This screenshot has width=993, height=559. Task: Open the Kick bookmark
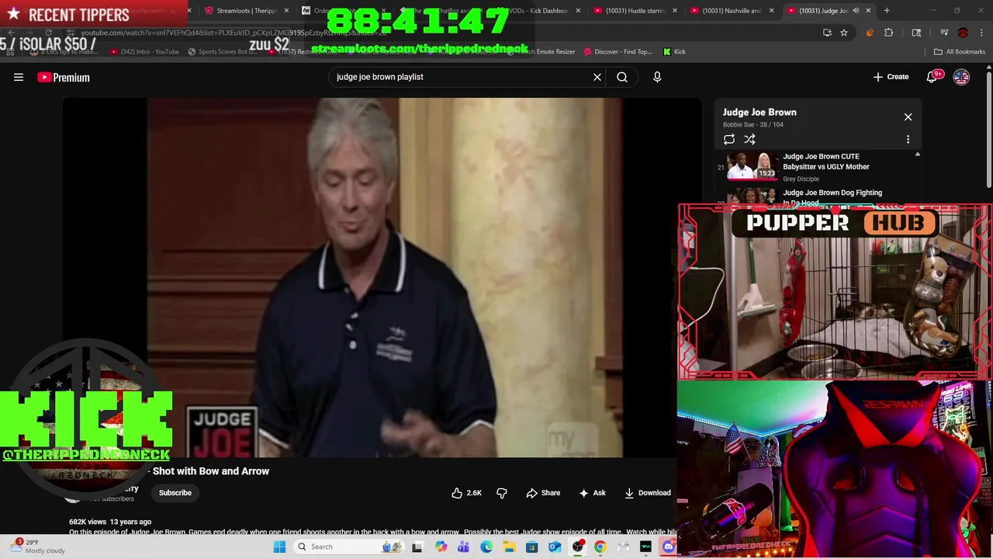click(674, 51)
